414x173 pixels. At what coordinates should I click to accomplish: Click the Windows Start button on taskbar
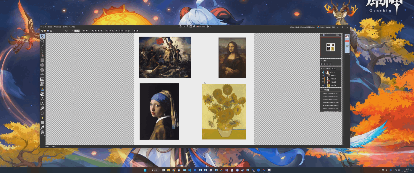point(145,170)
